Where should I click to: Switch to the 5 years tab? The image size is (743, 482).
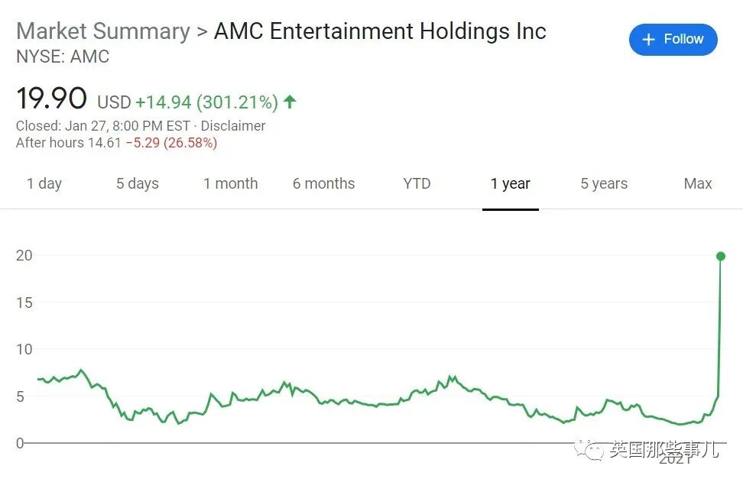[604, 183]
